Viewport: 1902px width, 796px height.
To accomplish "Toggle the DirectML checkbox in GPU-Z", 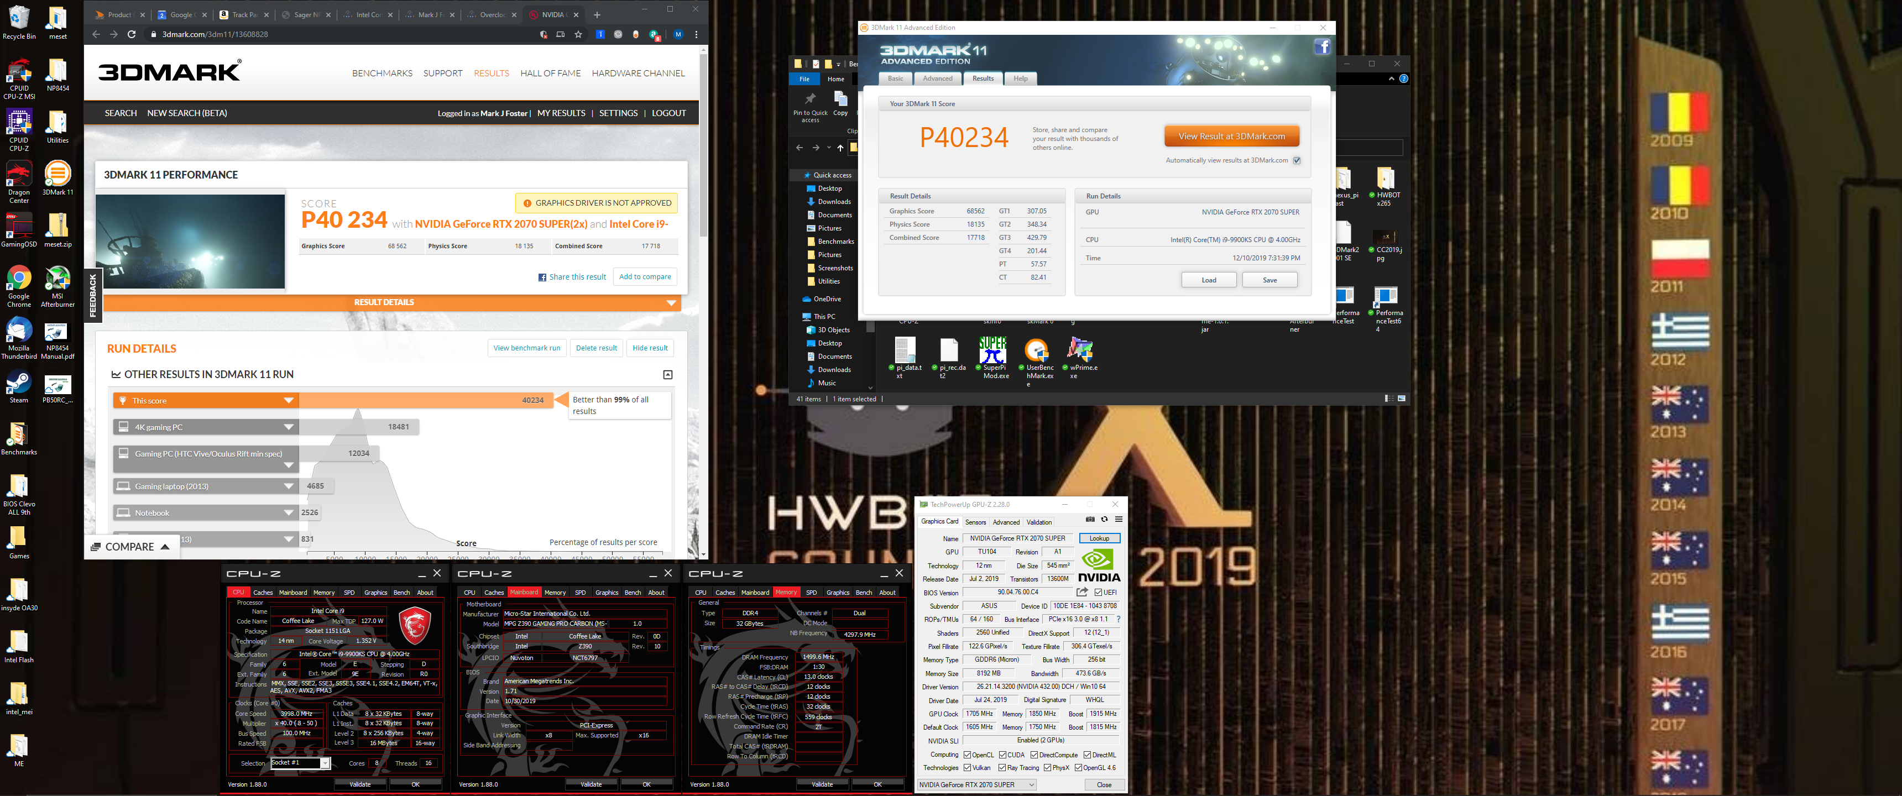I will tap(1087, 755).
